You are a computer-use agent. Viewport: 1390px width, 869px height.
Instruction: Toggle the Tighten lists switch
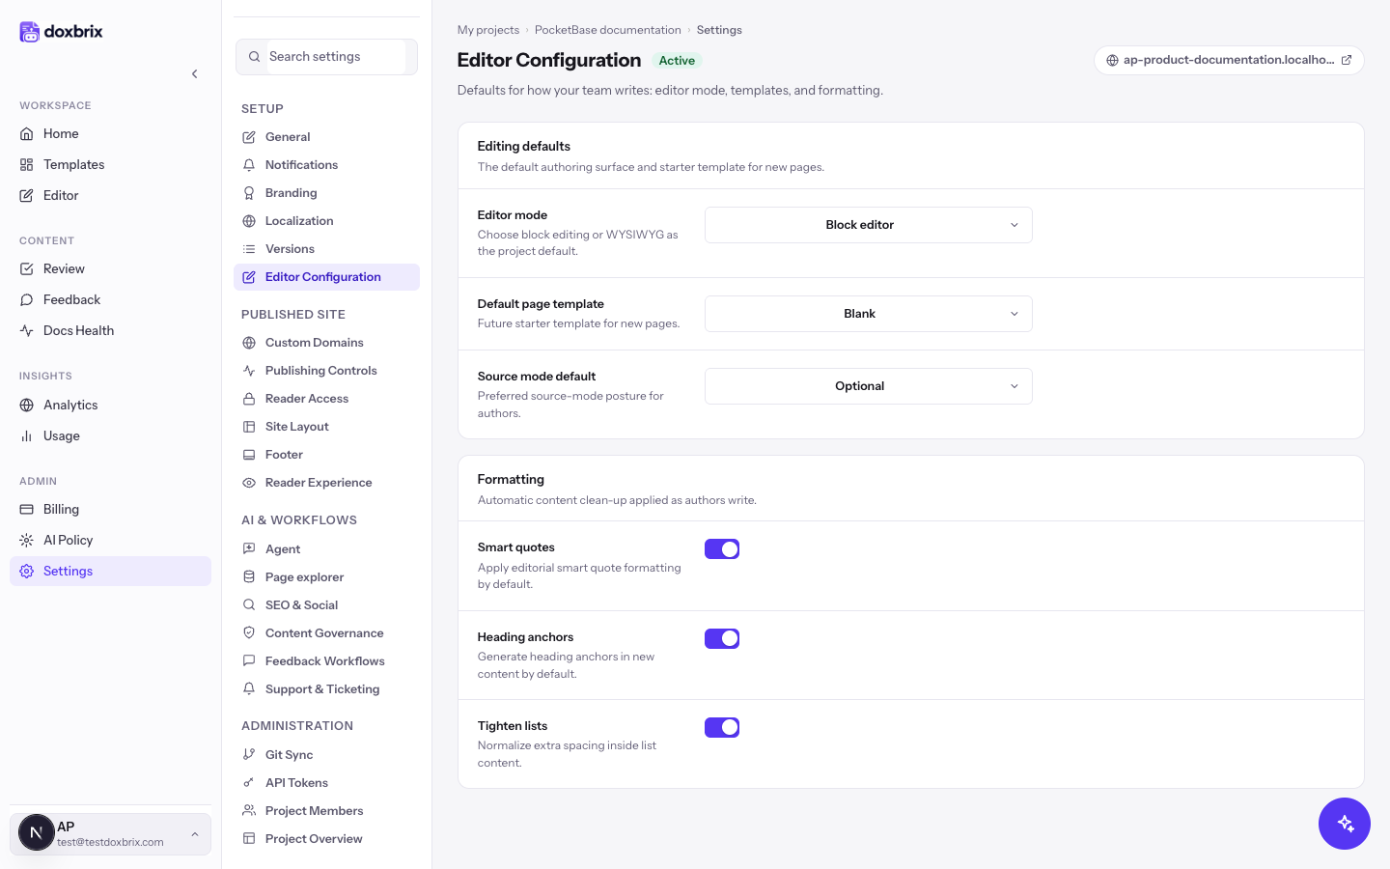click(x=722, y=727)
